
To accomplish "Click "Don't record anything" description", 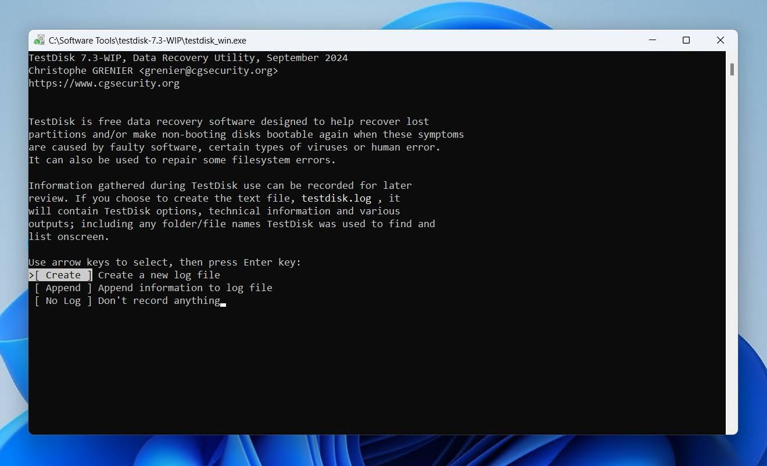I will 159,300.
